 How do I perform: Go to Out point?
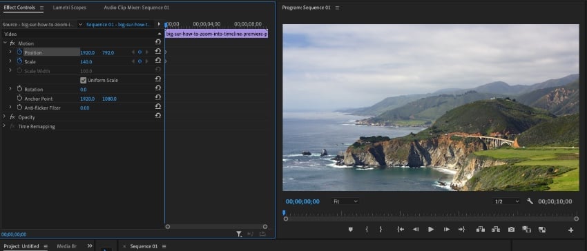tap(461, 230)
